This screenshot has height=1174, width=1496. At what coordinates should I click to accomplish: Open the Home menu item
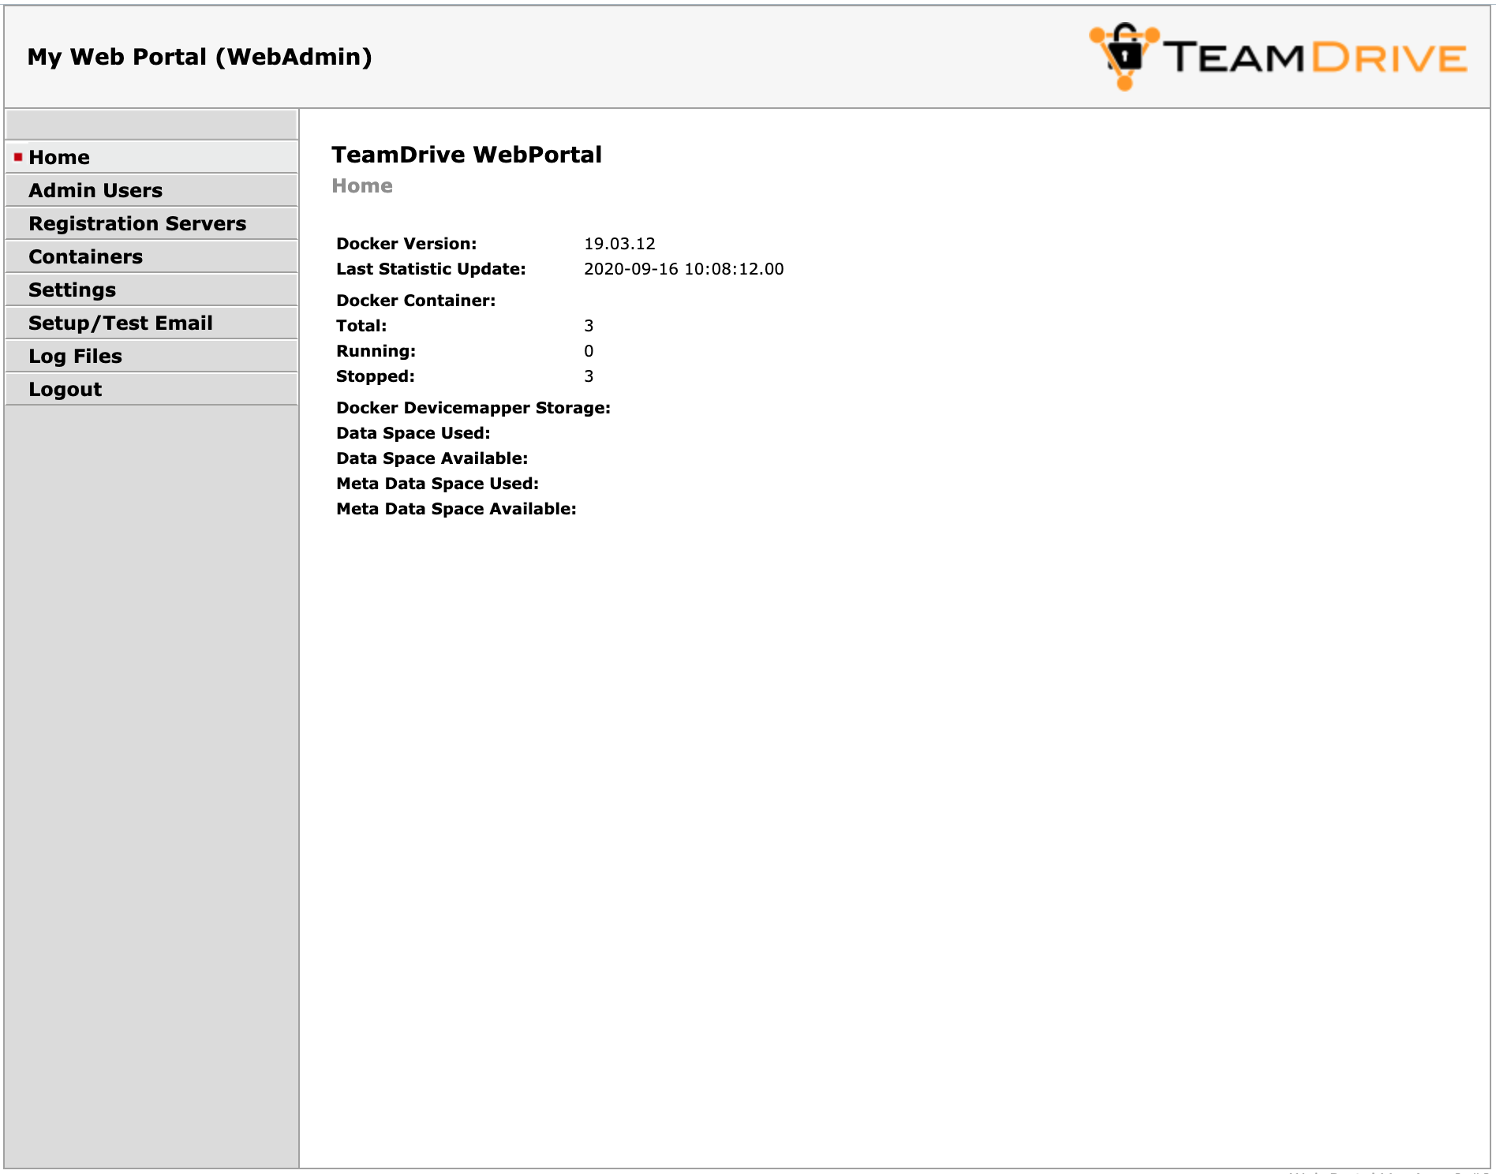click(x=59, y=157)
